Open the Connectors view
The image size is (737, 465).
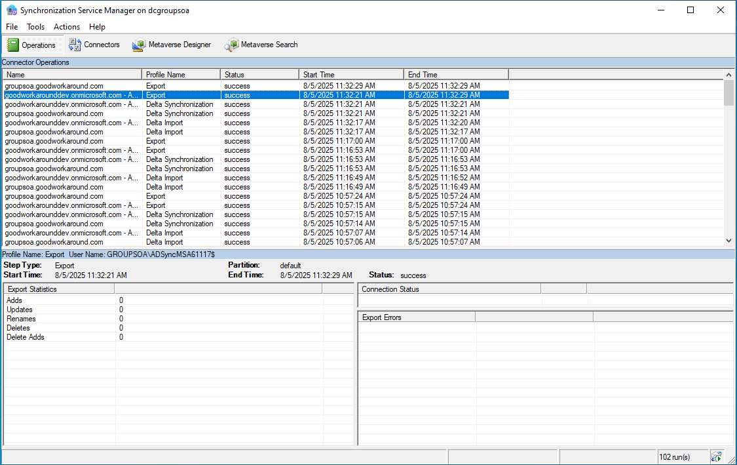point(95,45)
